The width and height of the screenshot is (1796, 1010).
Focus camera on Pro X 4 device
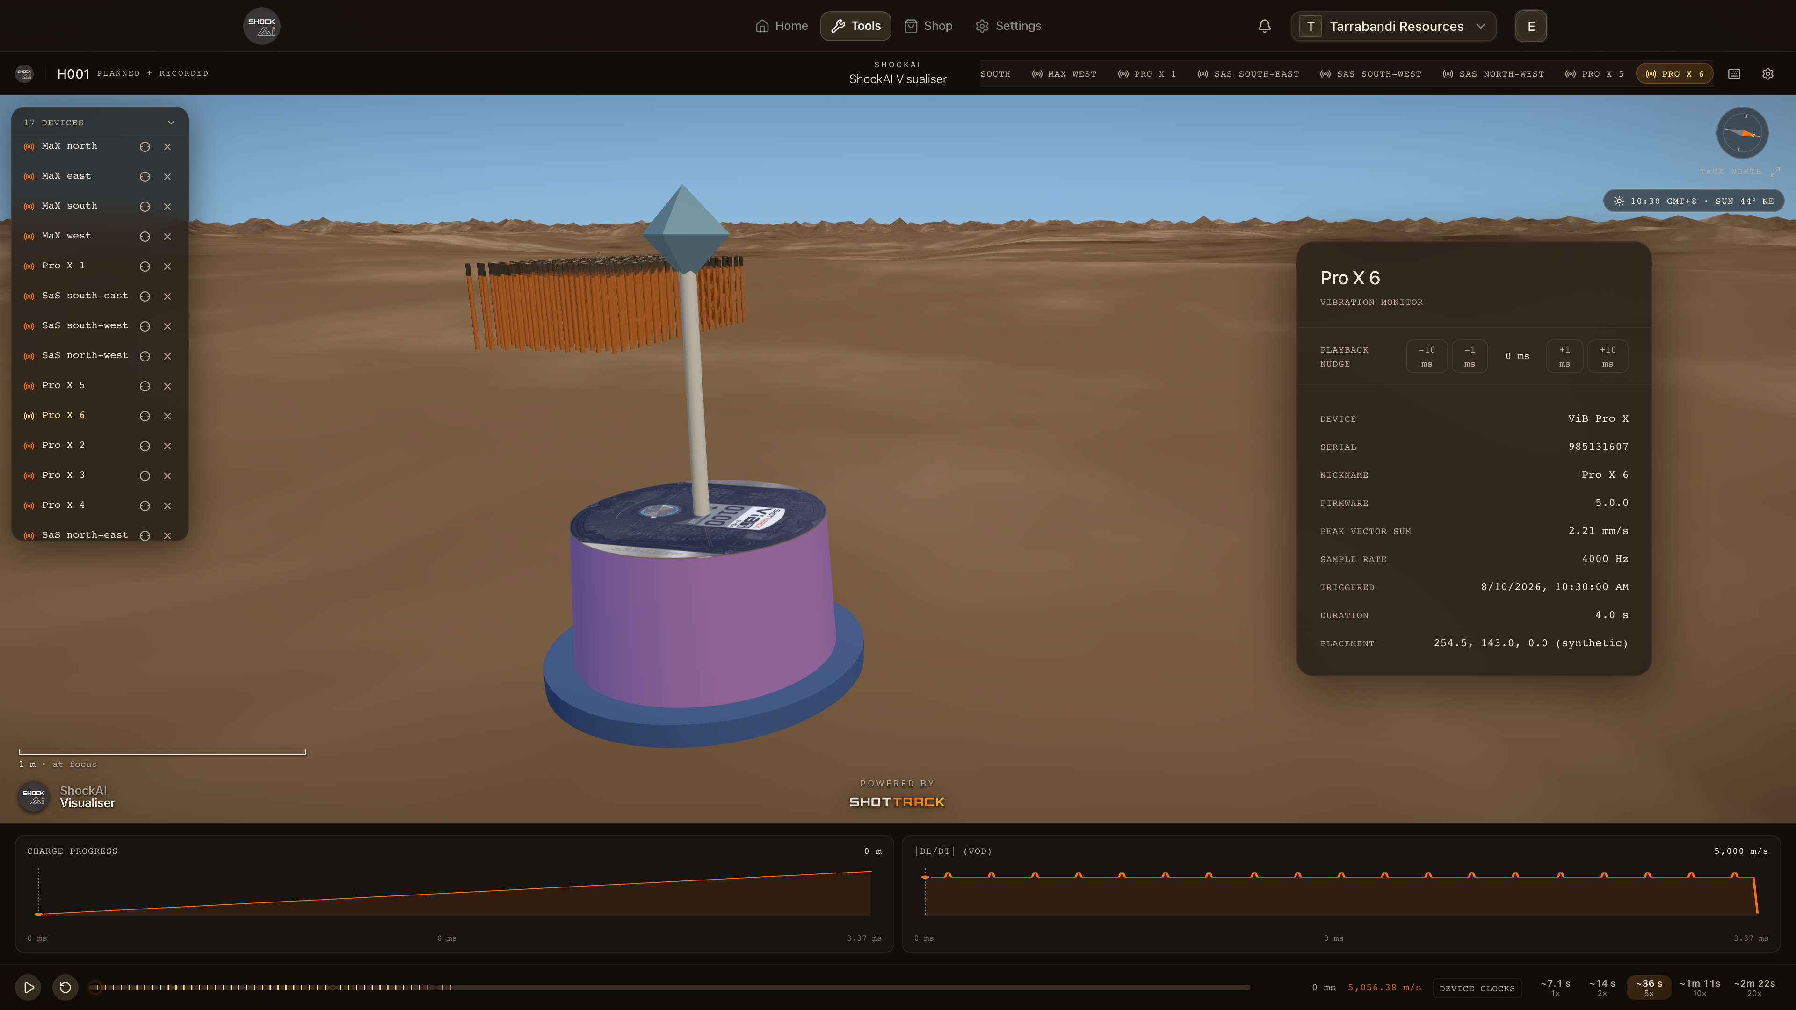pos(145,506)
